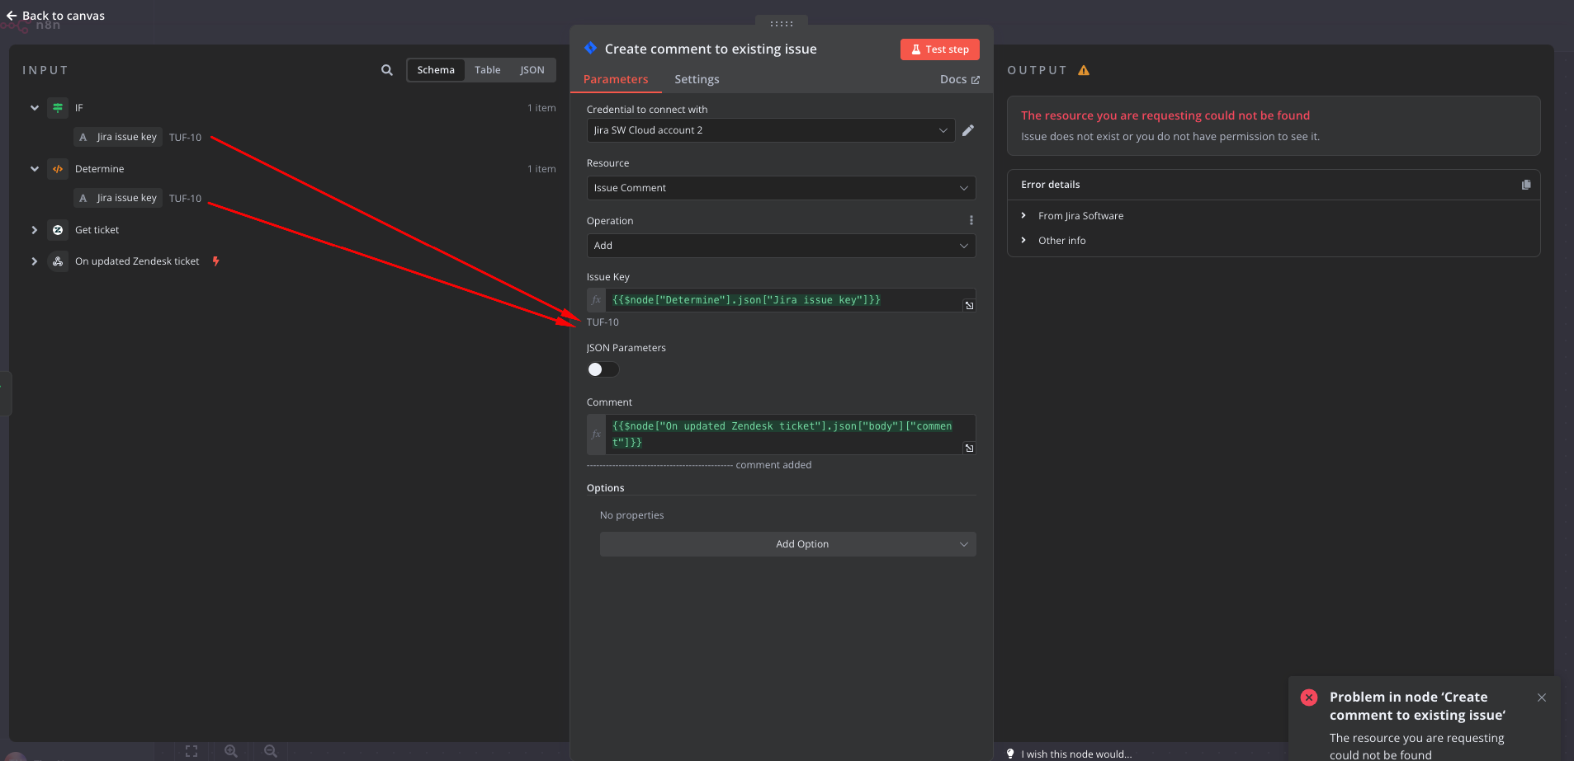Select the JSON view tab
This screenshot has height=761, width=1574.
(x=532, y=70)
